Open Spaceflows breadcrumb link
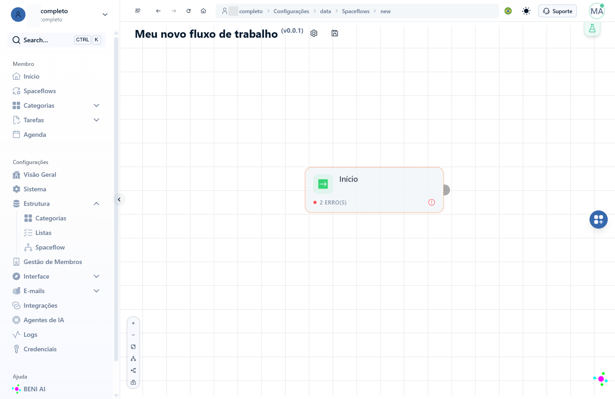The height and width of the screenshot is (399, 615). click(x=356, y=11)
